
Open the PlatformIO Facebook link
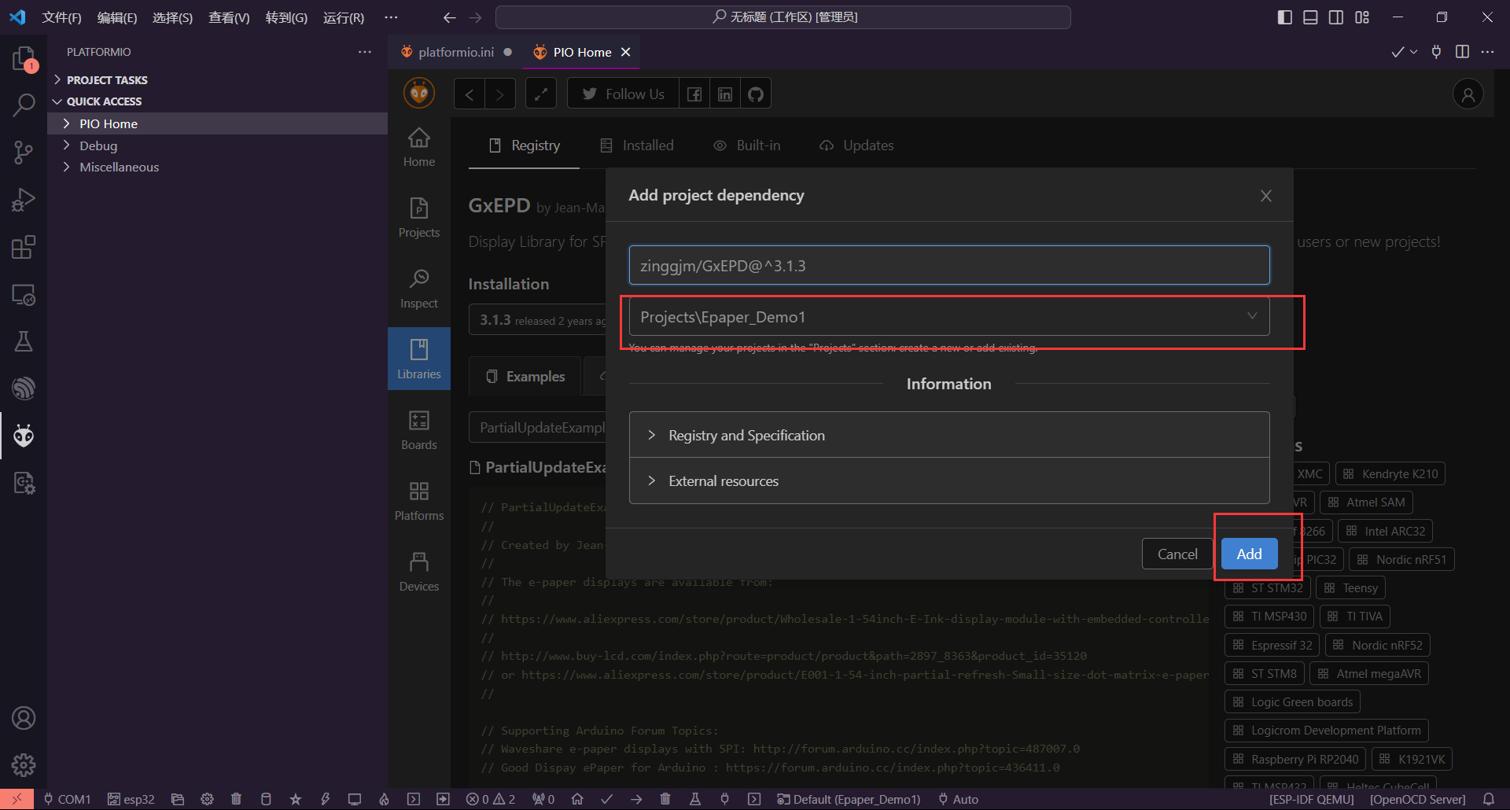(x=694, y=94)
